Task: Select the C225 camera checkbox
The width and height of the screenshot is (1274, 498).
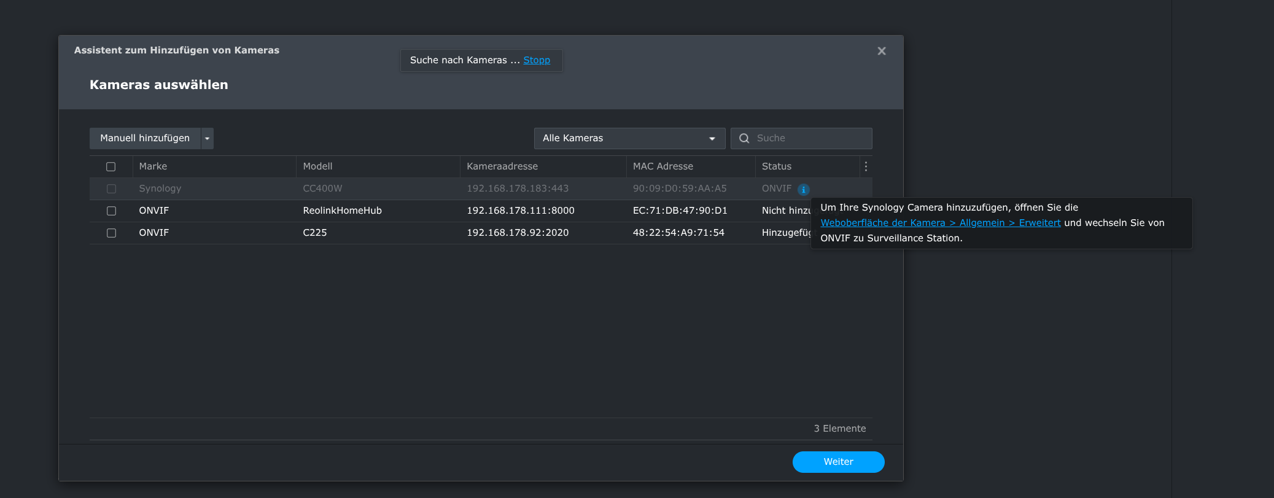Action: (x=111, y=233)
